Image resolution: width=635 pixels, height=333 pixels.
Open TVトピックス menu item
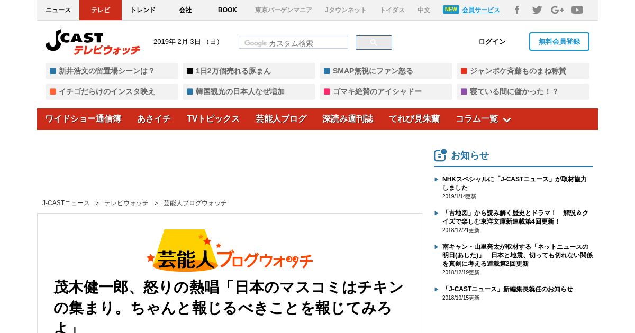click(213, 119)
